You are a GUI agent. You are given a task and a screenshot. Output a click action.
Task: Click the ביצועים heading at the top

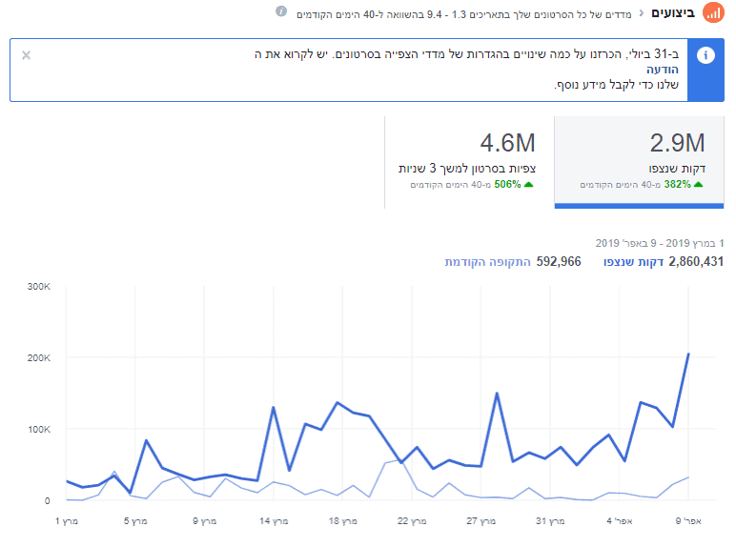(672, 13)
